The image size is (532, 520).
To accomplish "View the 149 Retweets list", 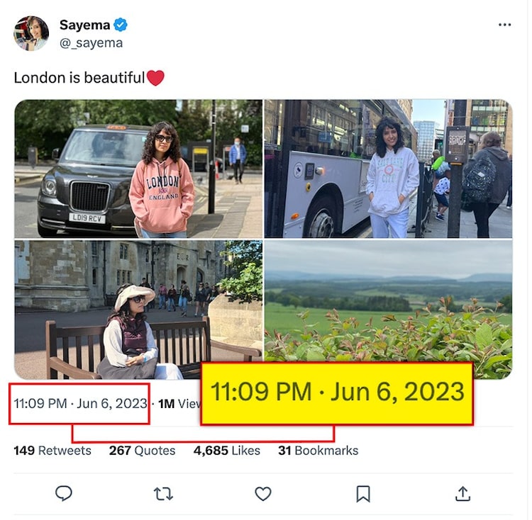I will click(52, 451).
